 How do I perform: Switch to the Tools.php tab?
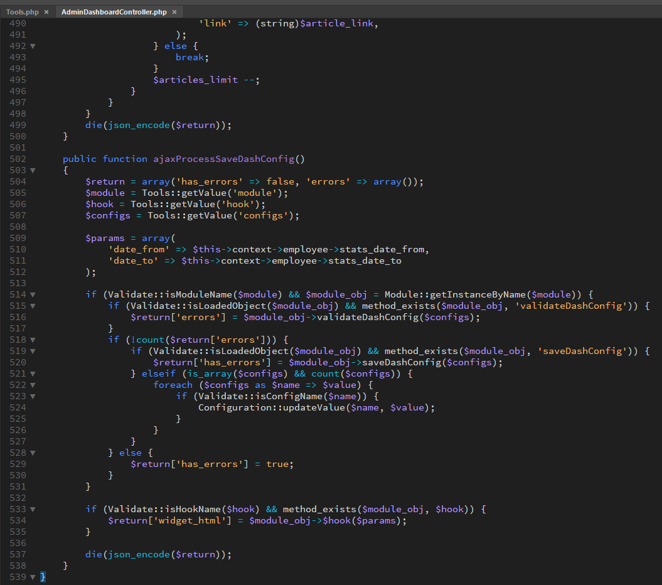coord(23,12)
